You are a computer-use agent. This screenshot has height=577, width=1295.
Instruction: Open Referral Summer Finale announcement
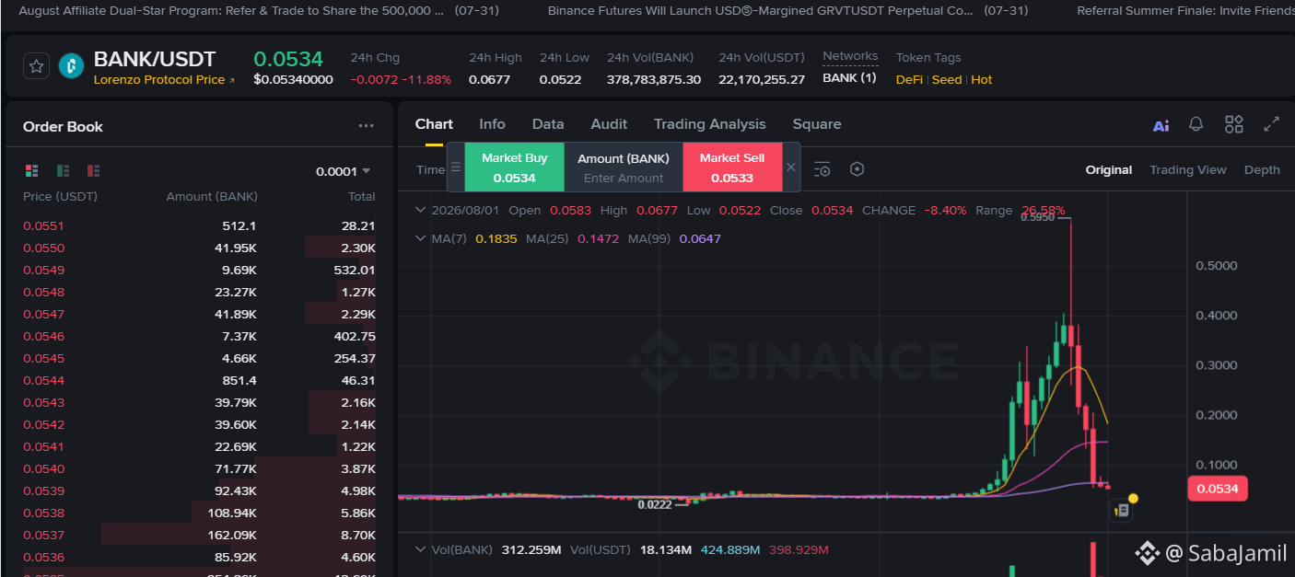[x=1185, y=11]
